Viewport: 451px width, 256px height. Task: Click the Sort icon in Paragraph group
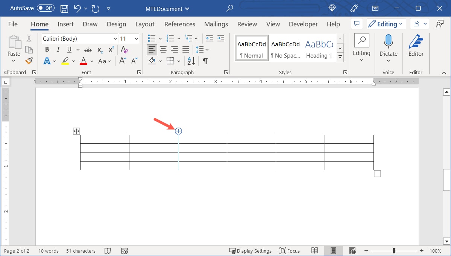190,61
